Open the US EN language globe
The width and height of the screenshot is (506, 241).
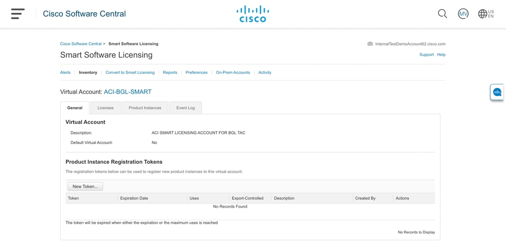coord(486,14)
